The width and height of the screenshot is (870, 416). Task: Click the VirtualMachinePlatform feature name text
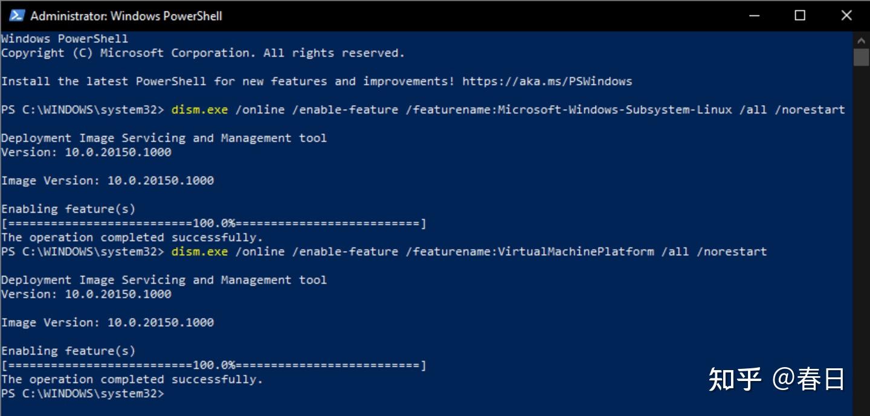(575, 251)
